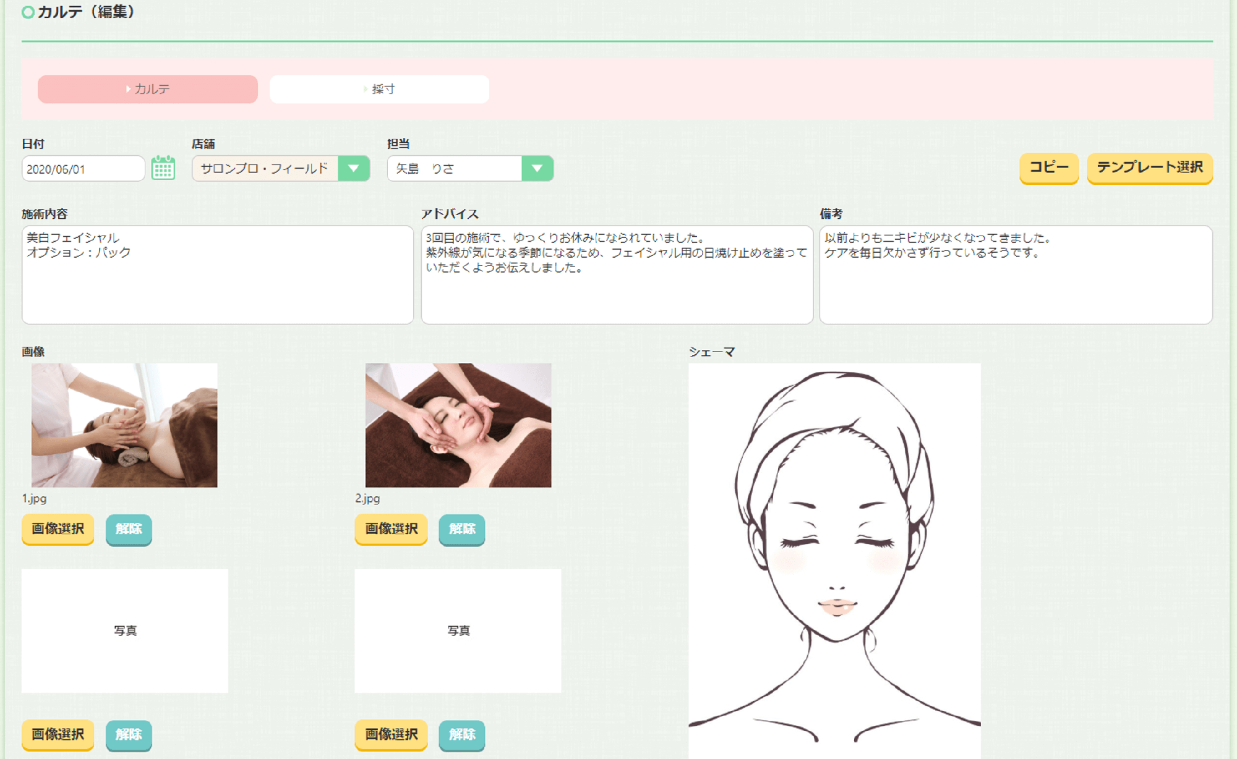Open the 1.jpg photo thumbnail
This screenshot has width=1237, height=759.
pyautogui.click(x=124, y=425)
